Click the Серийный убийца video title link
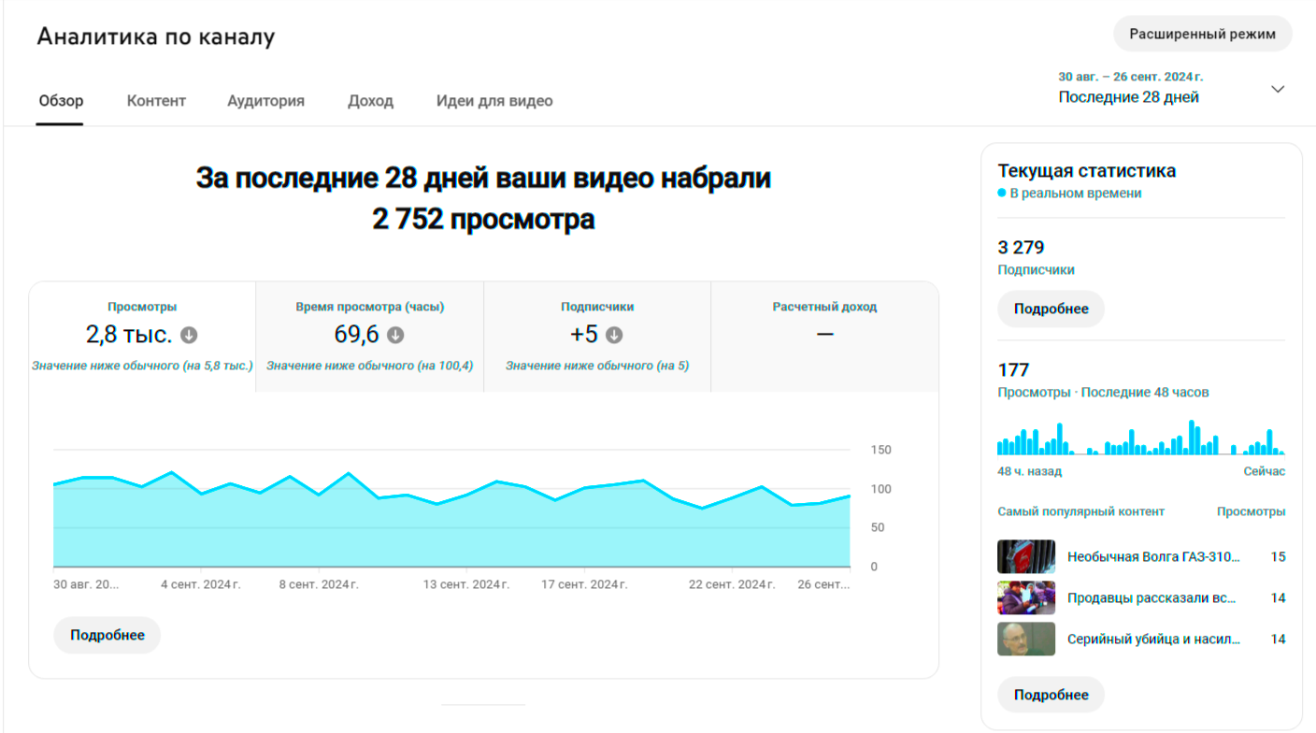The image size is (1316, 733). coord(1153,640)
